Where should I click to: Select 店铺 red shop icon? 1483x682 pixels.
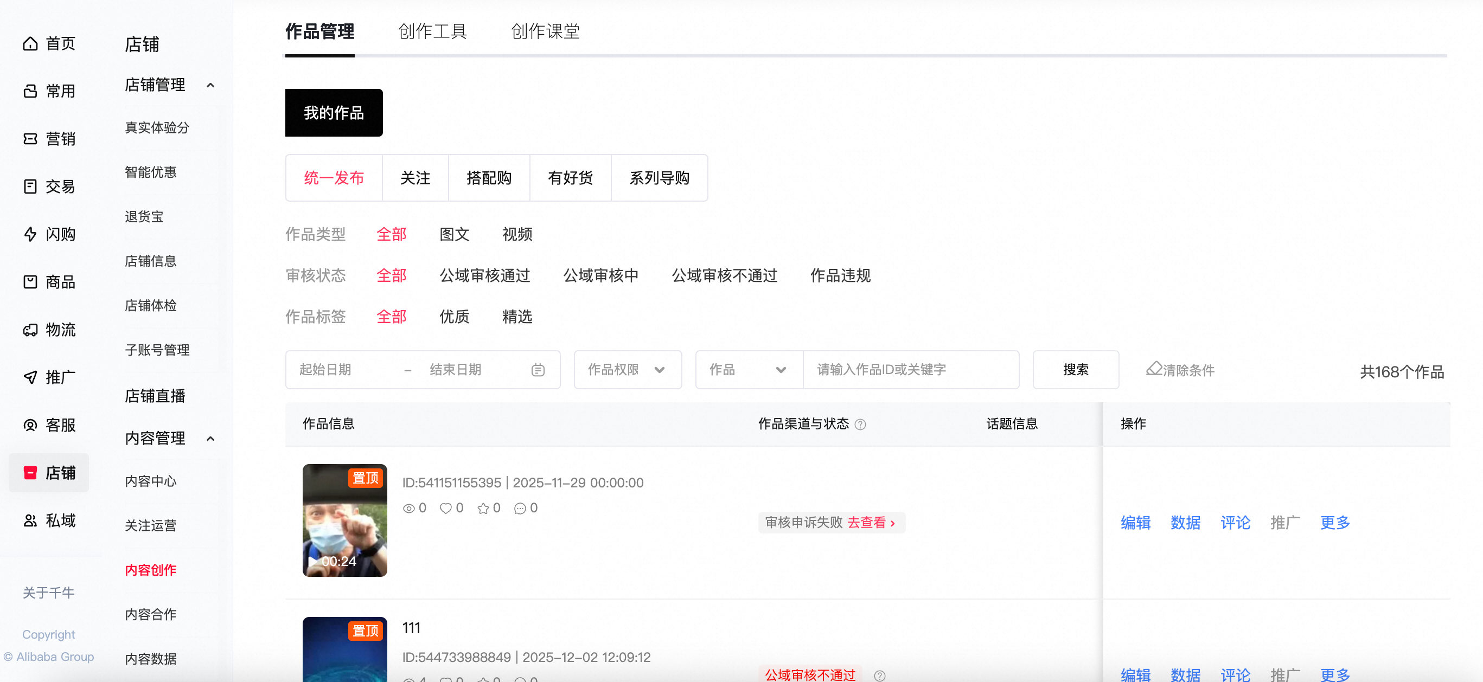click(x=30, y=473)
